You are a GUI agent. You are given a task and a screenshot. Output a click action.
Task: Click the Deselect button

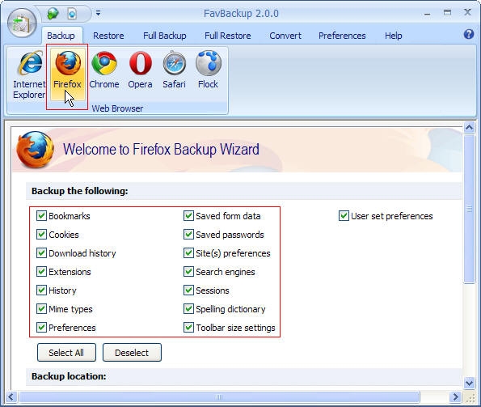point(132,352)
